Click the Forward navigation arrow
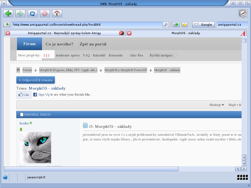 click(20, 13)
